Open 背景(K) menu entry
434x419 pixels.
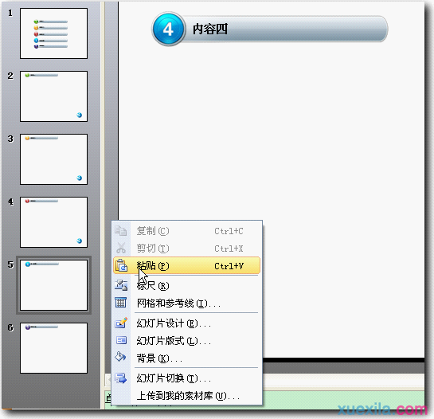pos(187,358)
